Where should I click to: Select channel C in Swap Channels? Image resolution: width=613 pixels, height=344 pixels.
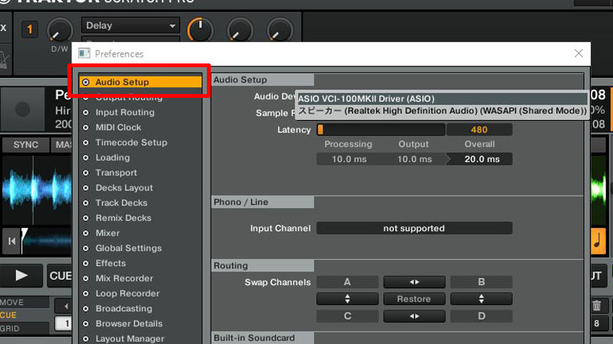347,316
